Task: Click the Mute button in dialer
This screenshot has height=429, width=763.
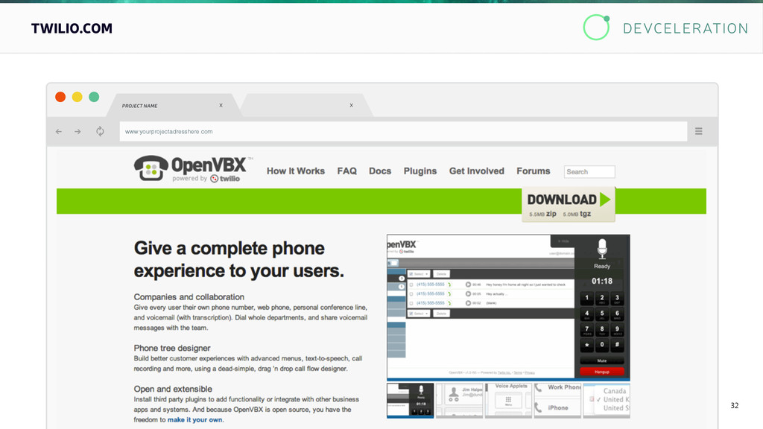Action: coord(602,361)
